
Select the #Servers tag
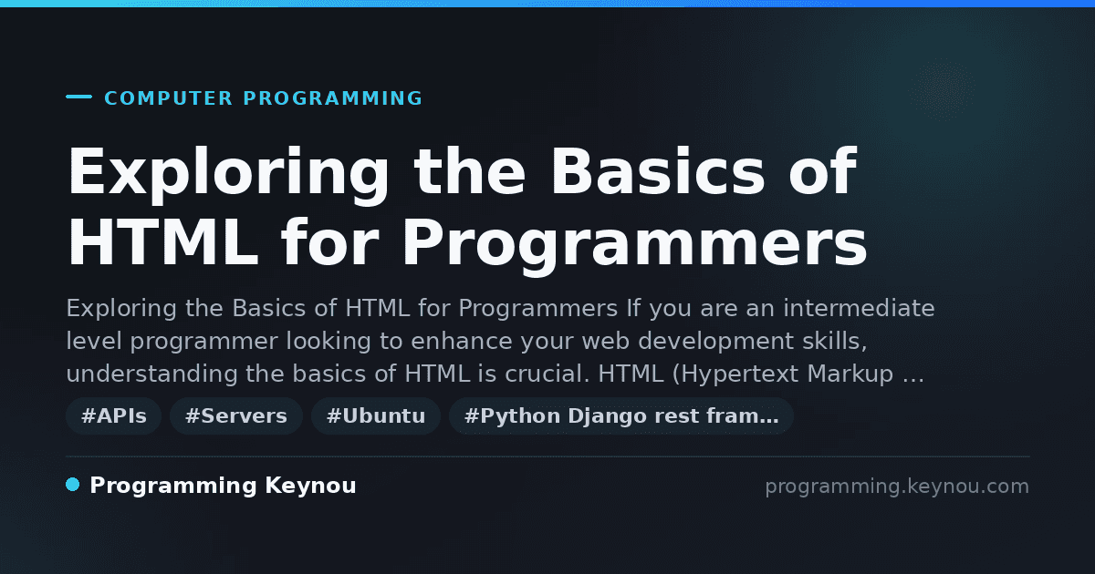pyautogui.click(x=236, y=416)
